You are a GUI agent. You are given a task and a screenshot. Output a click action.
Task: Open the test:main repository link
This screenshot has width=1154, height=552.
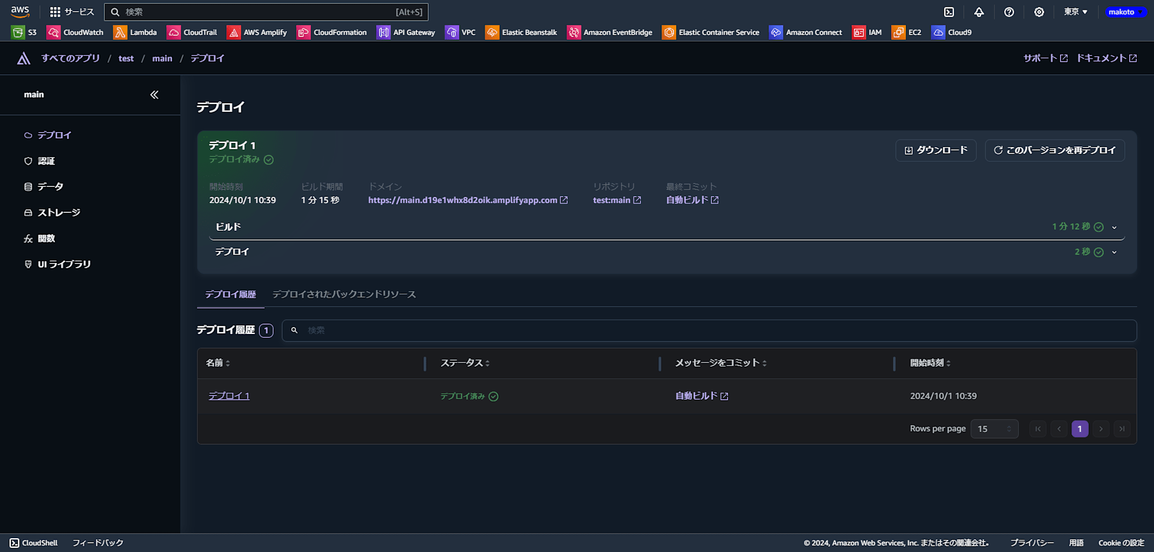(x=617, y=200)
